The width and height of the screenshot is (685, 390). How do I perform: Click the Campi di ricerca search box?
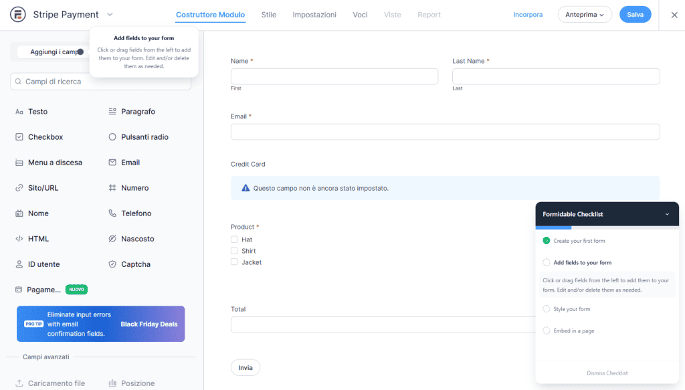(x=100, y=82)
